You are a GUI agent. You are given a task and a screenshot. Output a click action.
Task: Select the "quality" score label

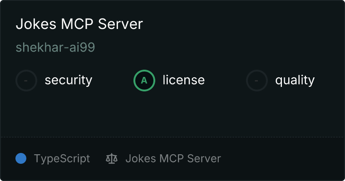pyautogui.click(x=295, y=81)
